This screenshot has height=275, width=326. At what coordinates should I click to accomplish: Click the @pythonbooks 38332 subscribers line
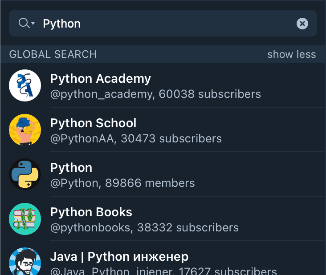(x=144, y=228)
